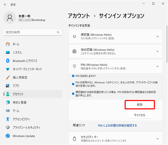Open プライバシーとセキュリティ page
This screenshot has width=168, height=145.
(33, 128)
